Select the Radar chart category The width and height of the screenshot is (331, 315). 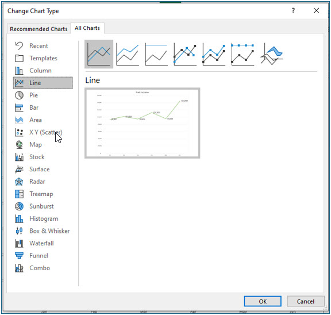(x=43, y=182)
